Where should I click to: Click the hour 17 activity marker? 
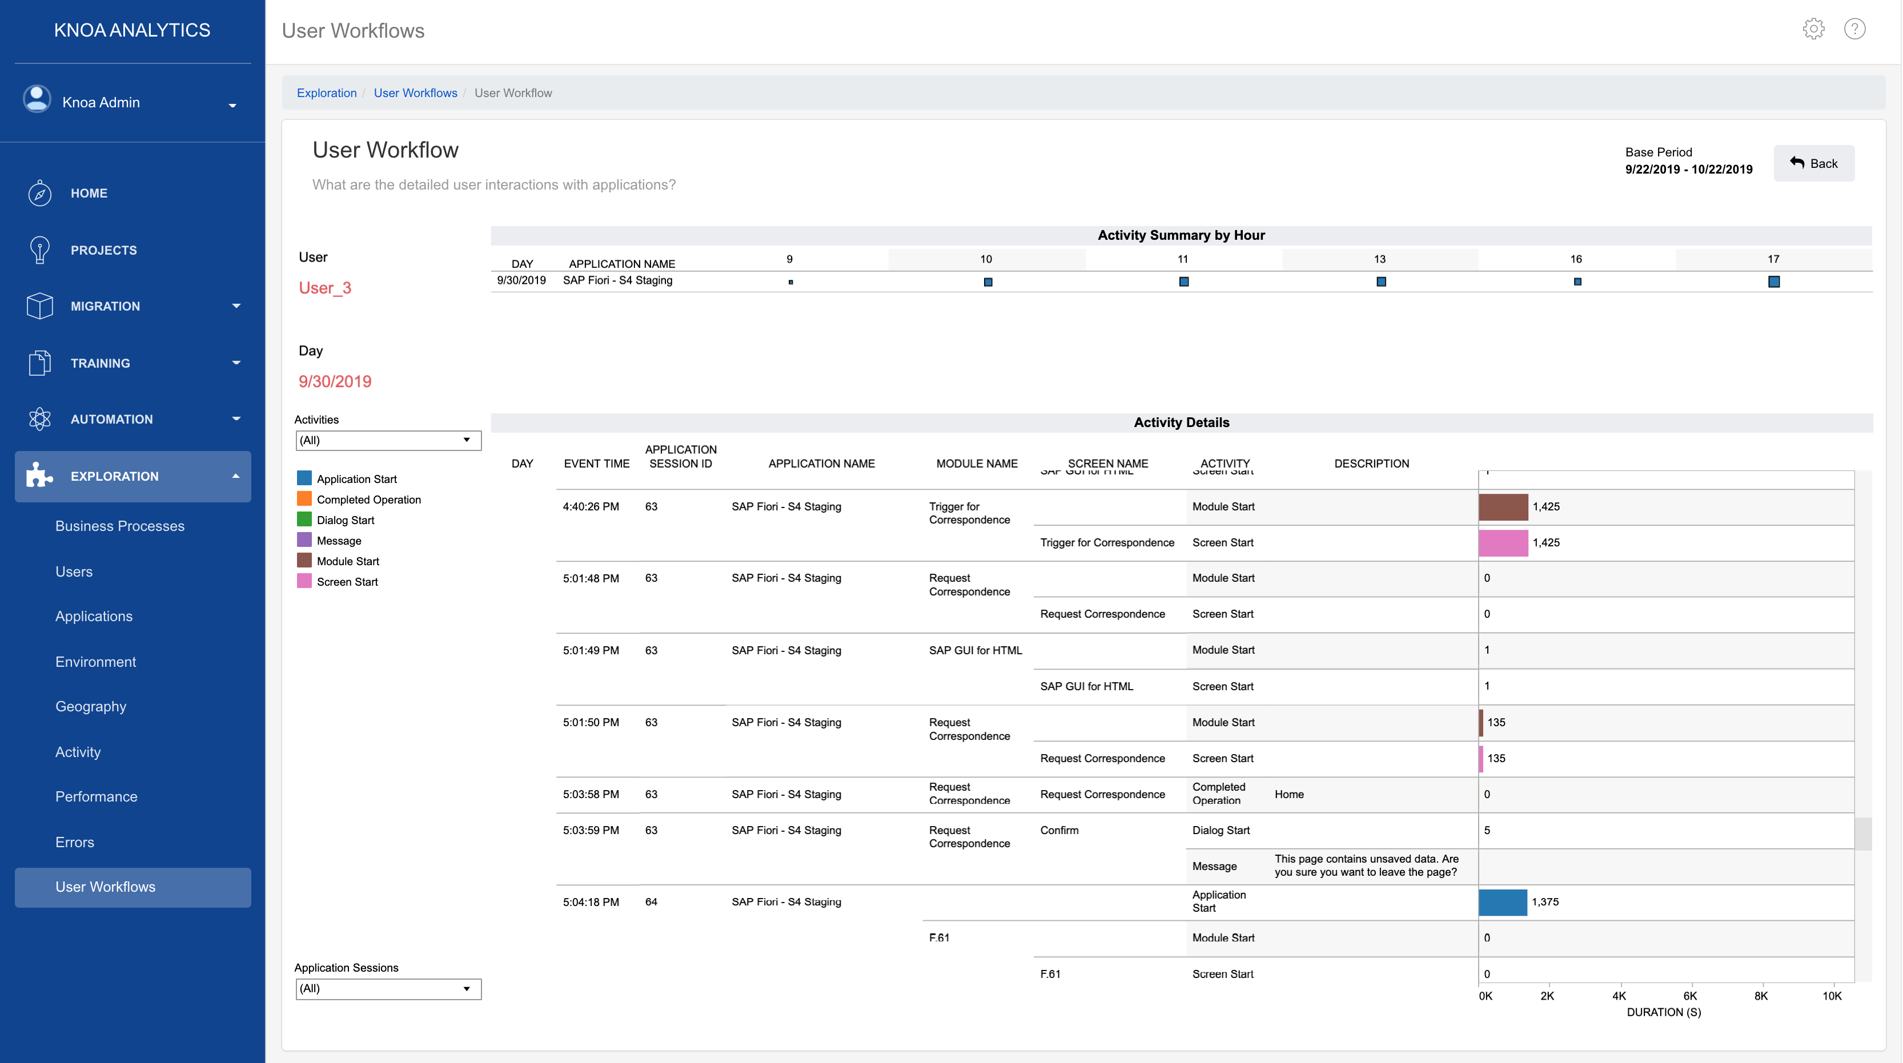click(1774, 281)
